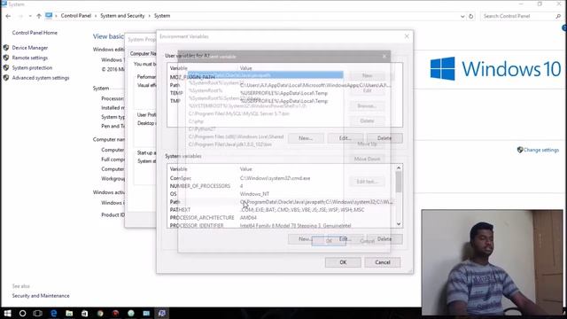
Task: Click the shield icon beside Device Manager
Action: coord(6,47)
